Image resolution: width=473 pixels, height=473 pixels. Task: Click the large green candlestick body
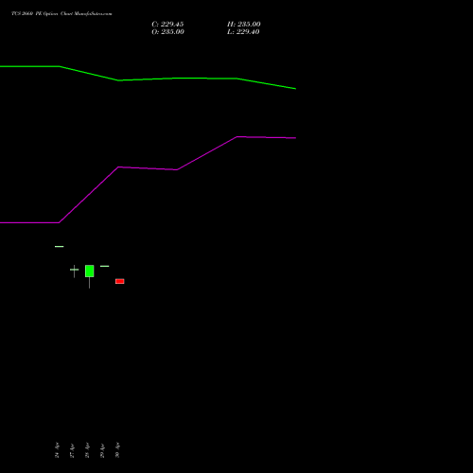tap(90, 272)
